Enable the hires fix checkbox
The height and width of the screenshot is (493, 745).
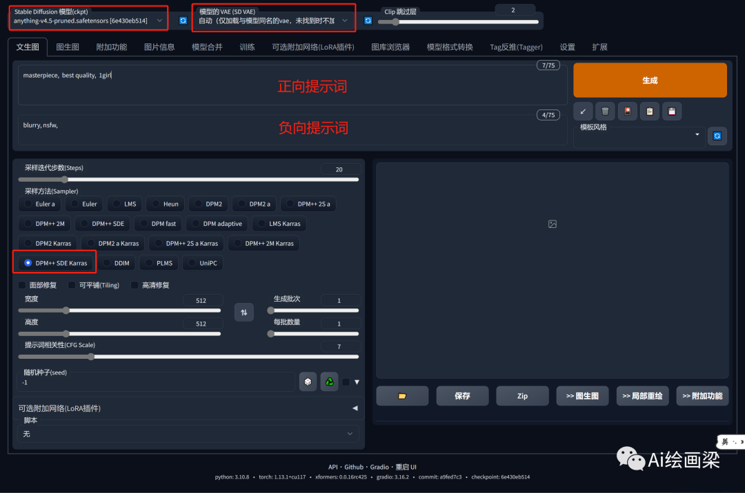click(135, 285)
